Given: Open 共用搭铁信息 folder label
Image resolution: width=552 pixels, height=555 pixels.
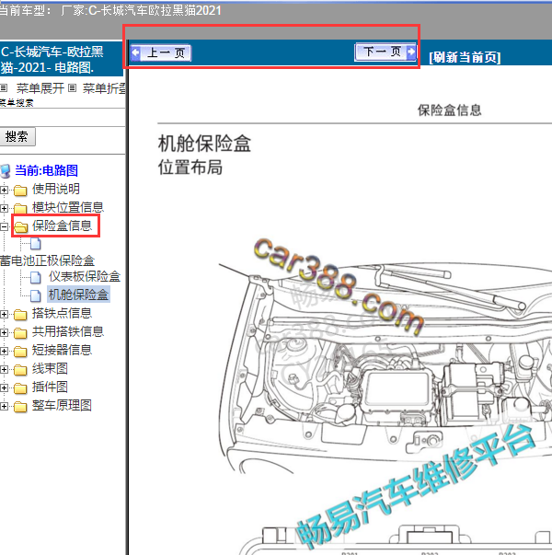Looking at the screenshot, I should (68, 331).
